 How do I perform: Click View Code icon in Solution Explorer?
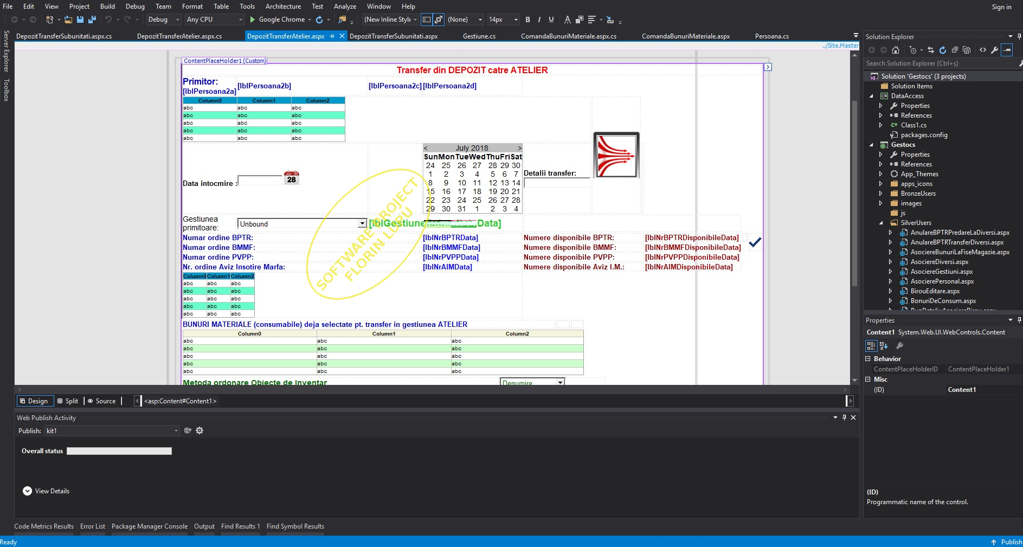coord(983,50)
